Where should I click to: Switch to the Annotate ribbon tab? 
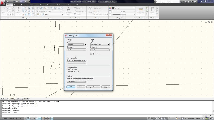point(24,5)
